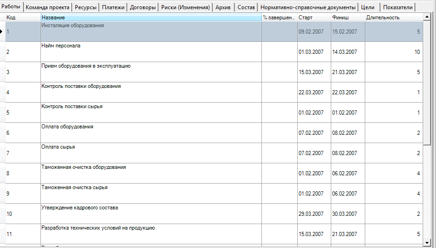Click the % завершения cell for Контроль поставки сырья
The image size is (436, 248).
[279, 113]
